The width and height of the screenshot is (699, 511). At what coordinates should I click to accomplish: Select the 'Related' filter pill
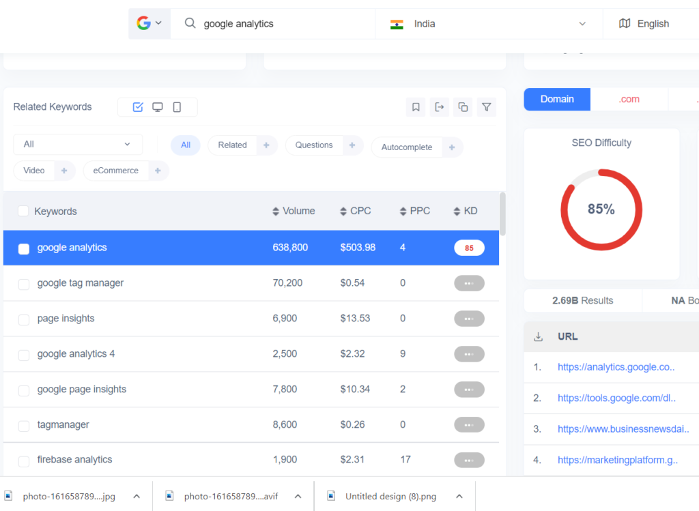[x=232, y=145]
